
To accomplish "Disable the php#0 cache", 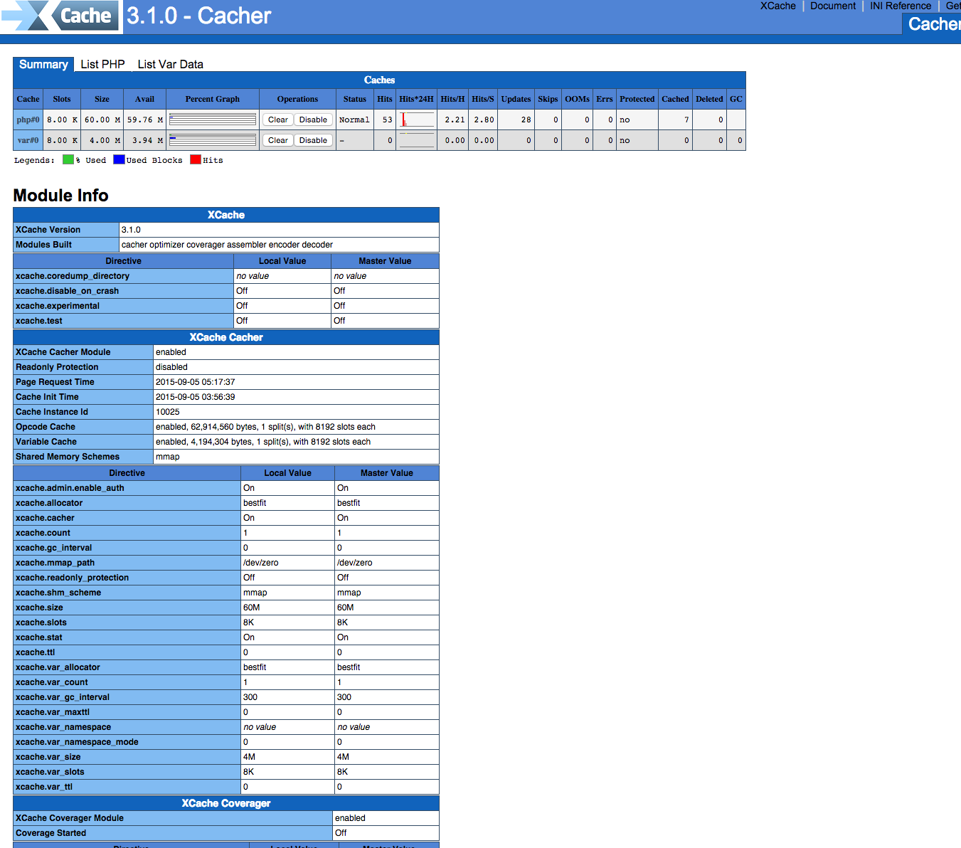I will (313, 120).
